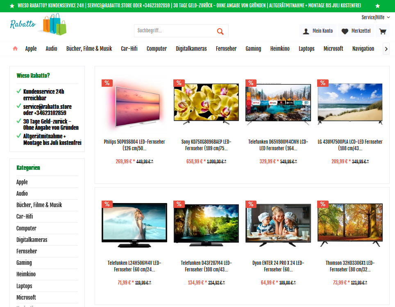Select Audio in the Kategorien sidebar
Image resolution: width=395 pixels, height=307 pixels.
[47, 194]
